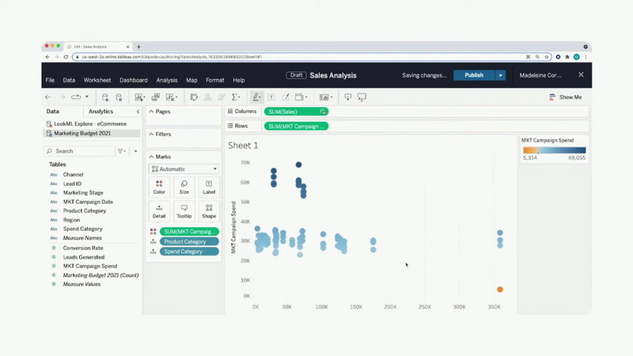The image size is (633, 356).
Task: Open the Worksheet menu
Action: [x=97, y=80]
